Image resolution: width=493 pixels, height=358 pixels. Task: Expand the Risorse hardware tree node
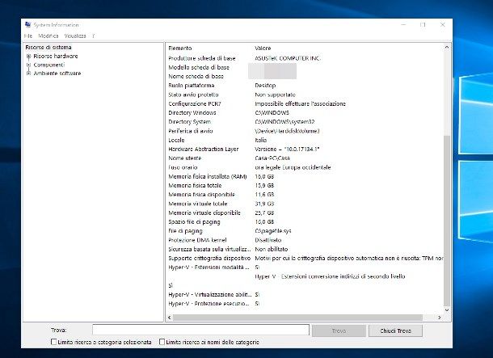point(28,57)
